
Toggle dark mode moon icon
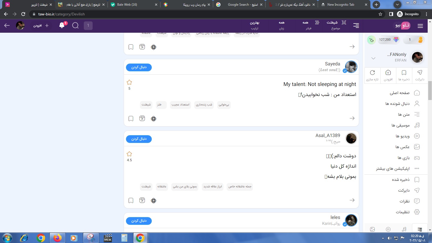371,40
